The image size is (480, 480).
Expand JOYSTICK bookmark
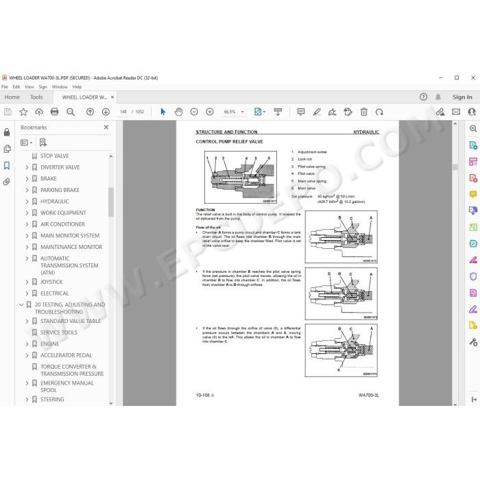(x=27, y=282)
